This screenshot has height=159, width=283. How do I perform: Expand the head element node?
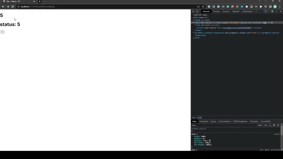(194, 20)
